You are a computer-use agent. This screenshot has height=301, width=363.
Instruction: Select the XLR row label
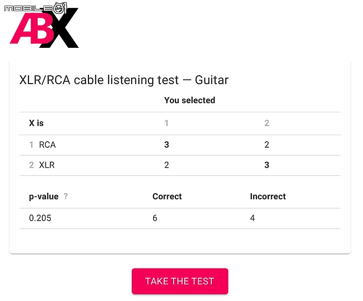coord(47,165)
